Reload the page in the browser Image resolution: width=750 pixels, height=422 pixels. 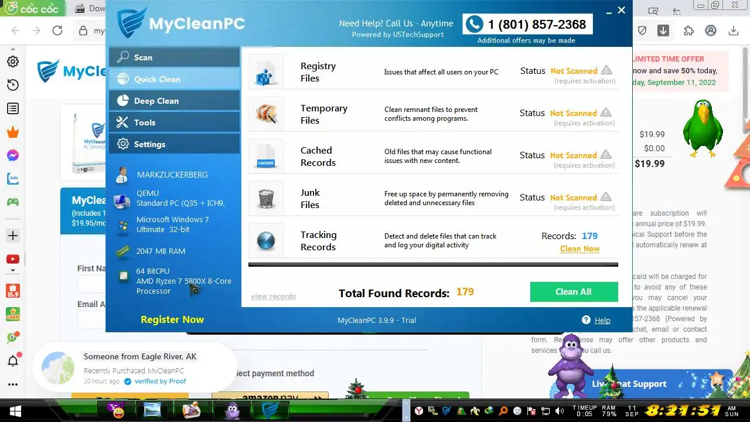pos(57,30)
